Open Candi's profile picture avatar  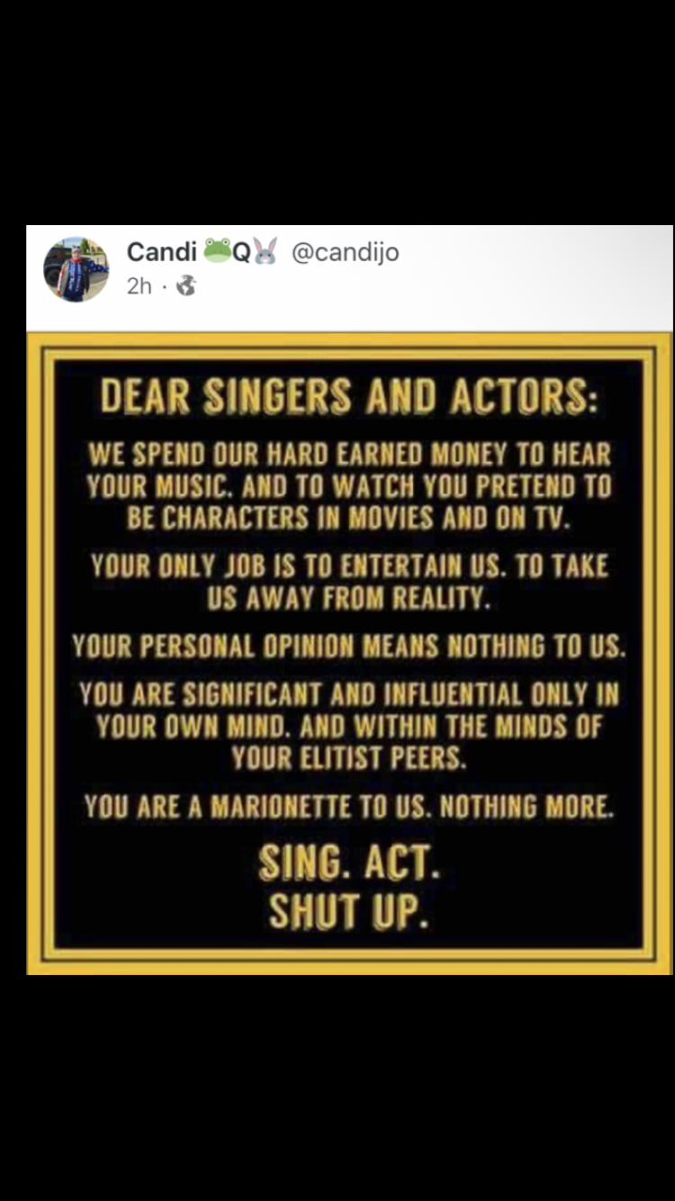click(x=76, y=269)
